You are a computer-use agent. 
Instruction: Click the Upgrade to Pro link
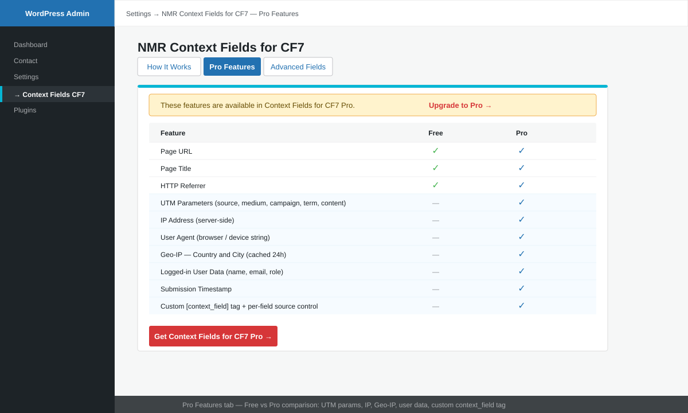point(460,106)
